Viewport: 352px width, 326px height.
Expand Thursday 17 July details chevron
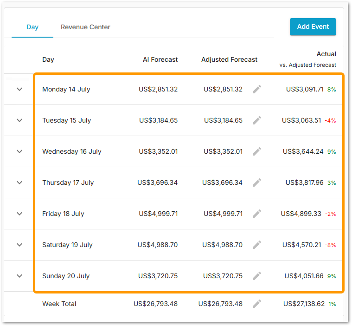tap(19, 183)
